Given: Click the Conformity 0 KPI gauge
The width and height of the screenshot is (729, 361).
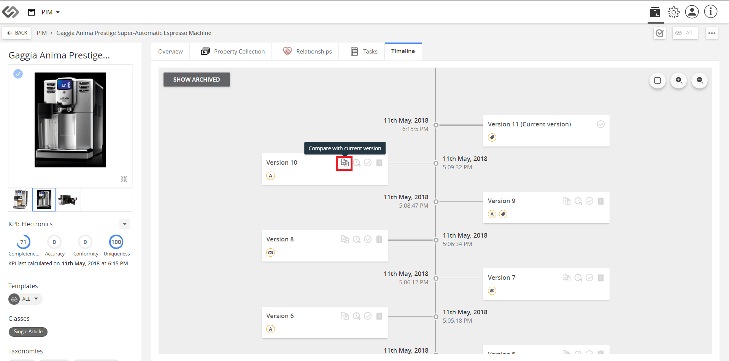Looking at the screenshot, I should 85,242.
